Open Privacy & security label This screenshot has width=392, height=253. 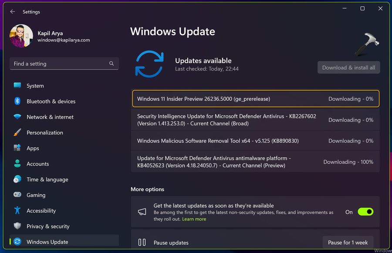click(x=48, y=226)
